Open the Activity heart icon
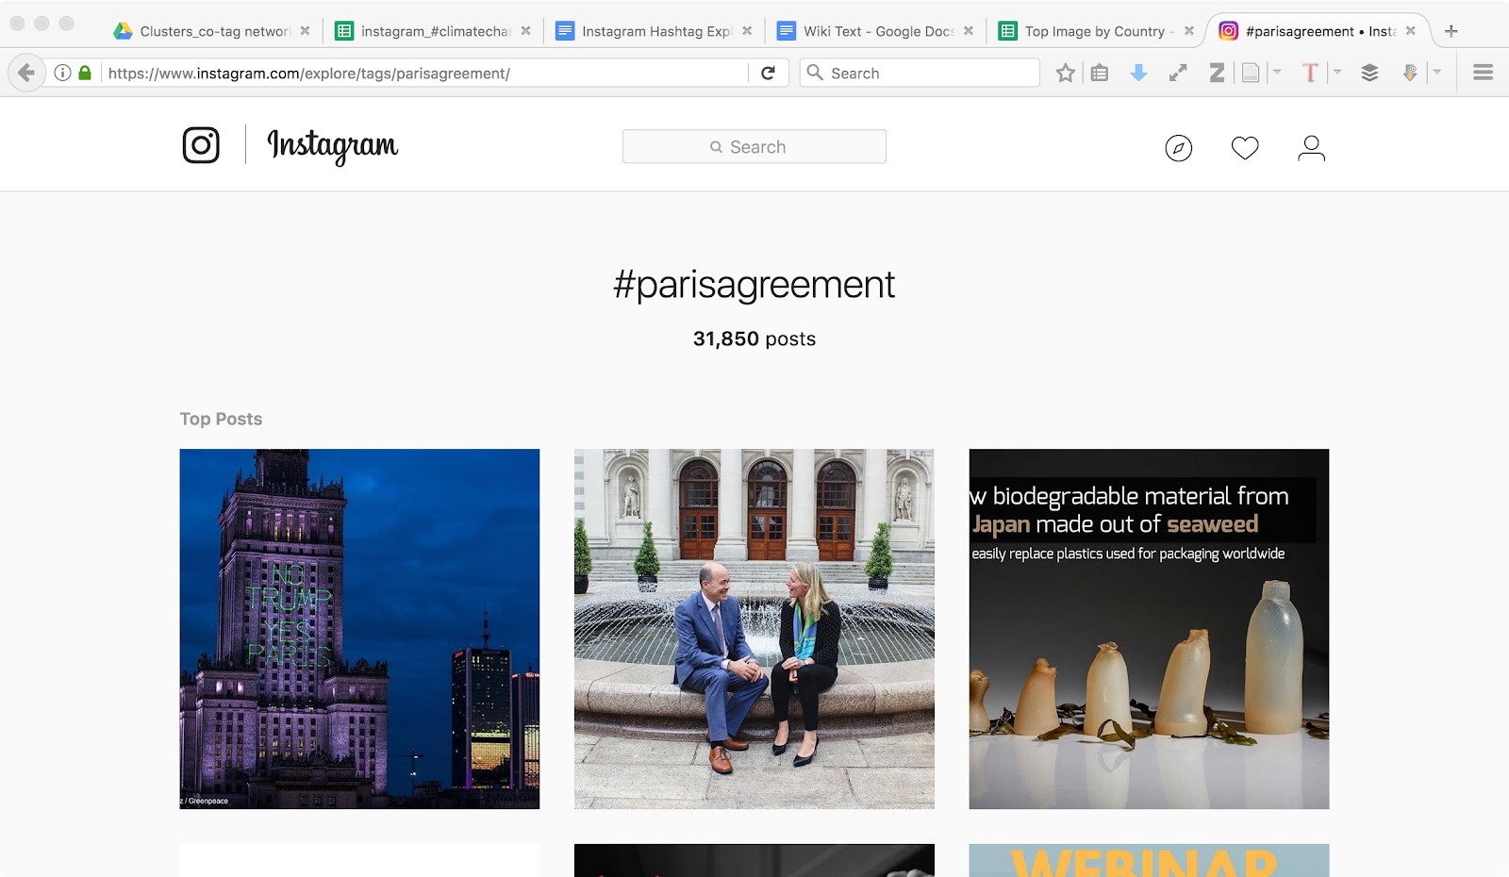The width and height of the screenshot is (1509, 877). [x=1245, y=148]
